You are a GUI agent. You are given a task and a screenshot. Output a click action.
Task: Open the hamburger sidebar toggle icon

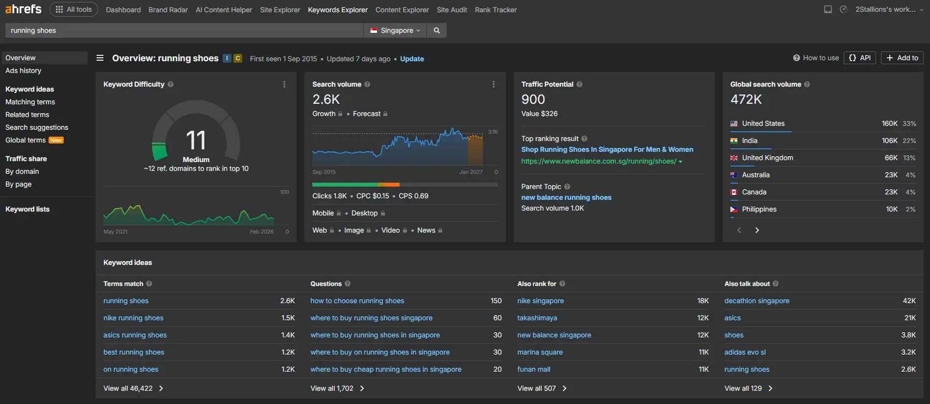(100, 58)
